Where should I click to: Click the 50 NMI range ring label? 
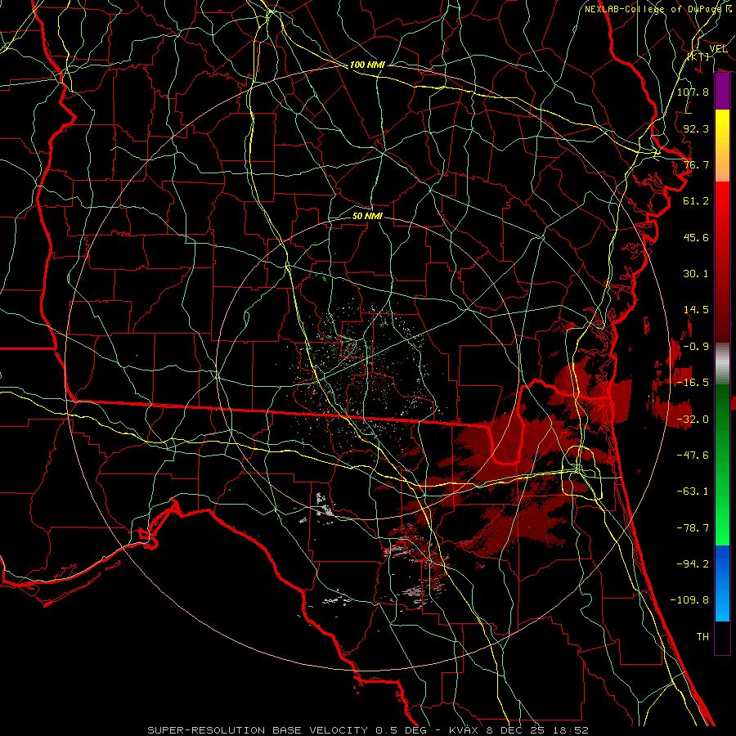click(x=367, y=216)
